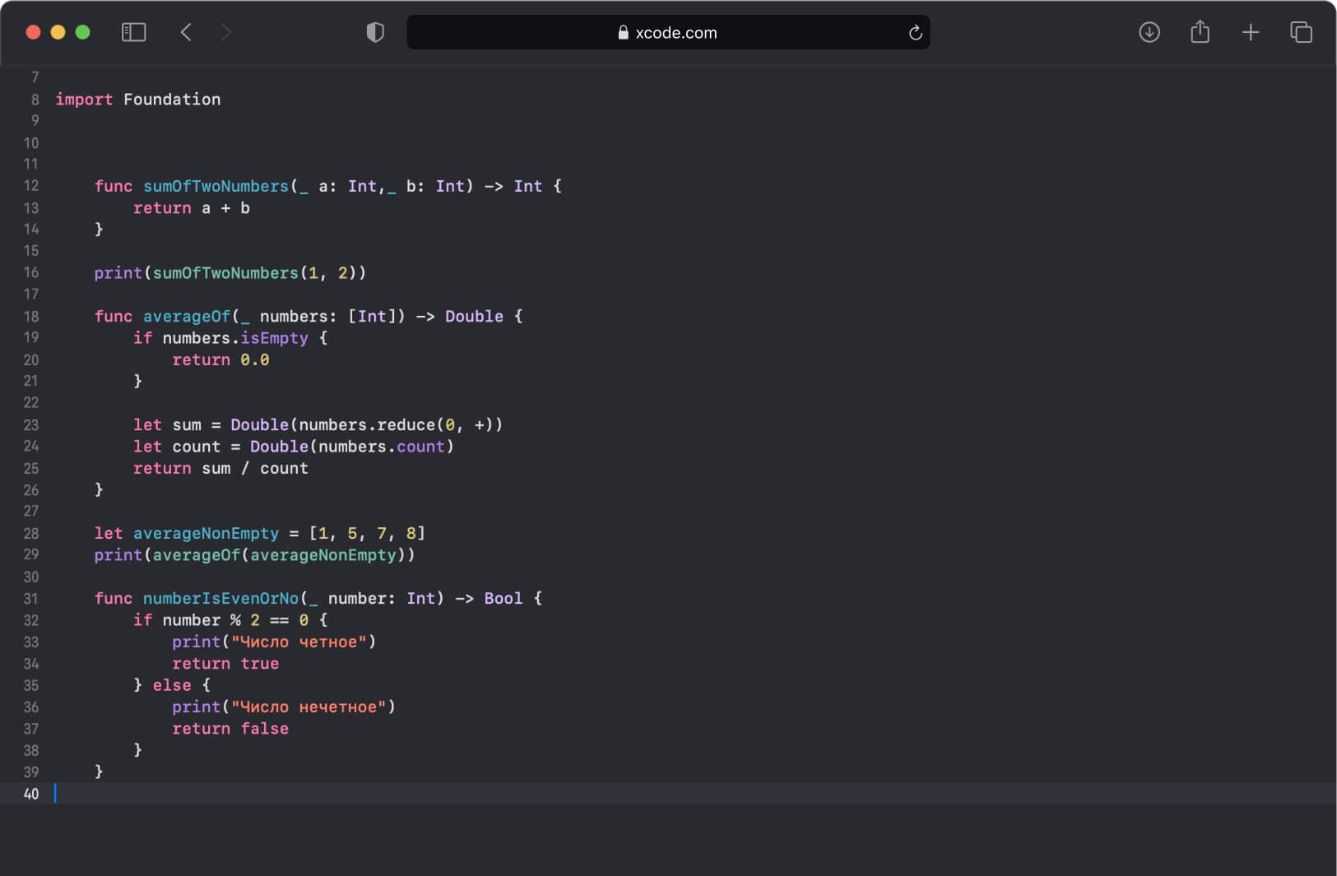Click function name 'averageOf' on line 18
This screenshot has height=876, width=1337.
(x=187, y=317)
